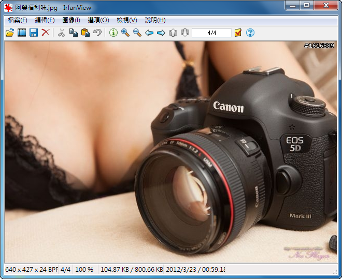Click the Save floppy disk icon
Image resolution: width=342 pixels, height=279 pixels.
[34, 33]
